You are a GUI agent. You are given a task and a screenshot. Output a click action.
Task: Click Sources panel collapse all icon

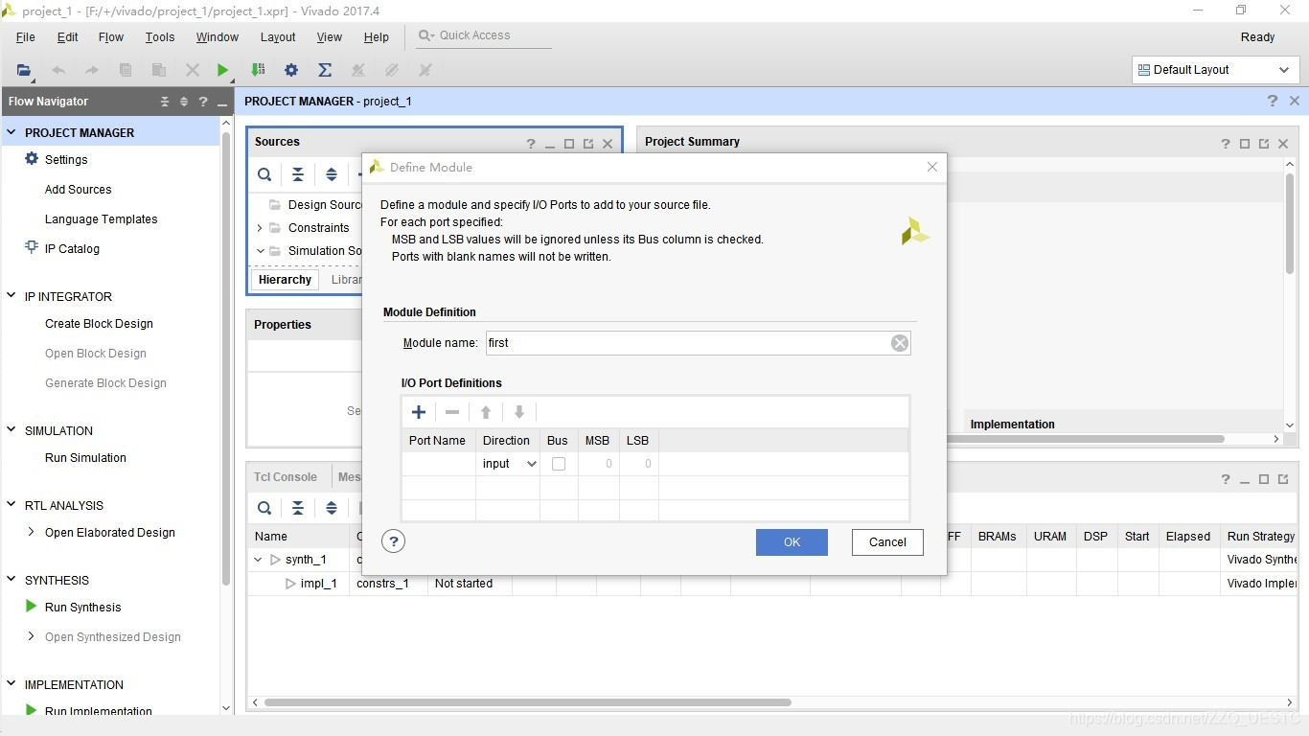[298, 174]
